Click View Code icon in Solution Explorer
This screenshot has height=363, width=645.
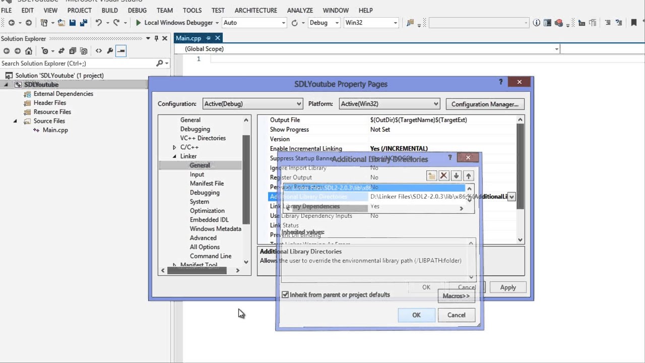tap(99, 51)
